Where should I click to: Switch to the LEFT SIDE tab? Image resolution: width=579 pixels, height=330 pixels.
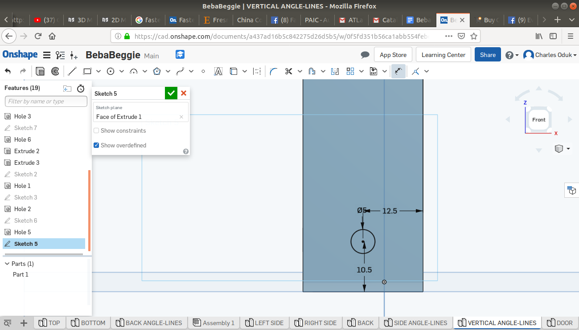265,323
